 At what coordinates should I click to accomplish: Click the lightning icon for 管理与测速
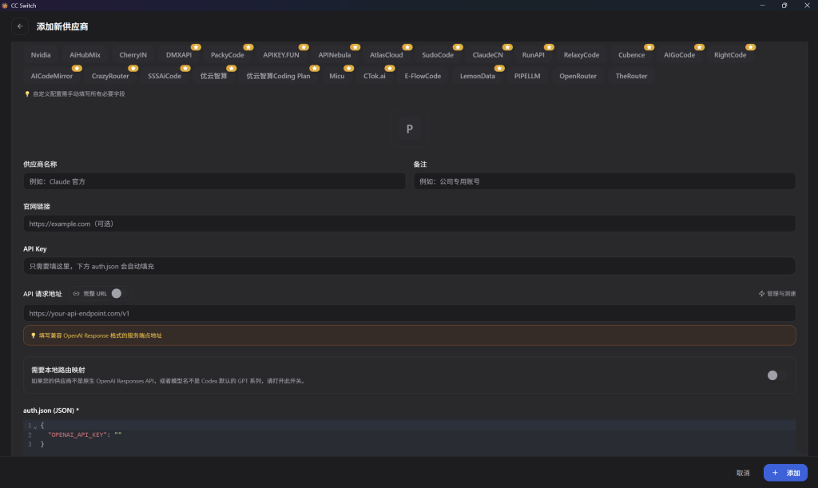(761, 294)
